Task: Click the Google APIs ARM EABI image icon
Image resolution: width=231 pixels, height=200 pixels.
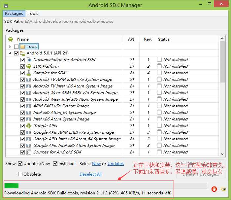Action: click(x=29, y=132)
